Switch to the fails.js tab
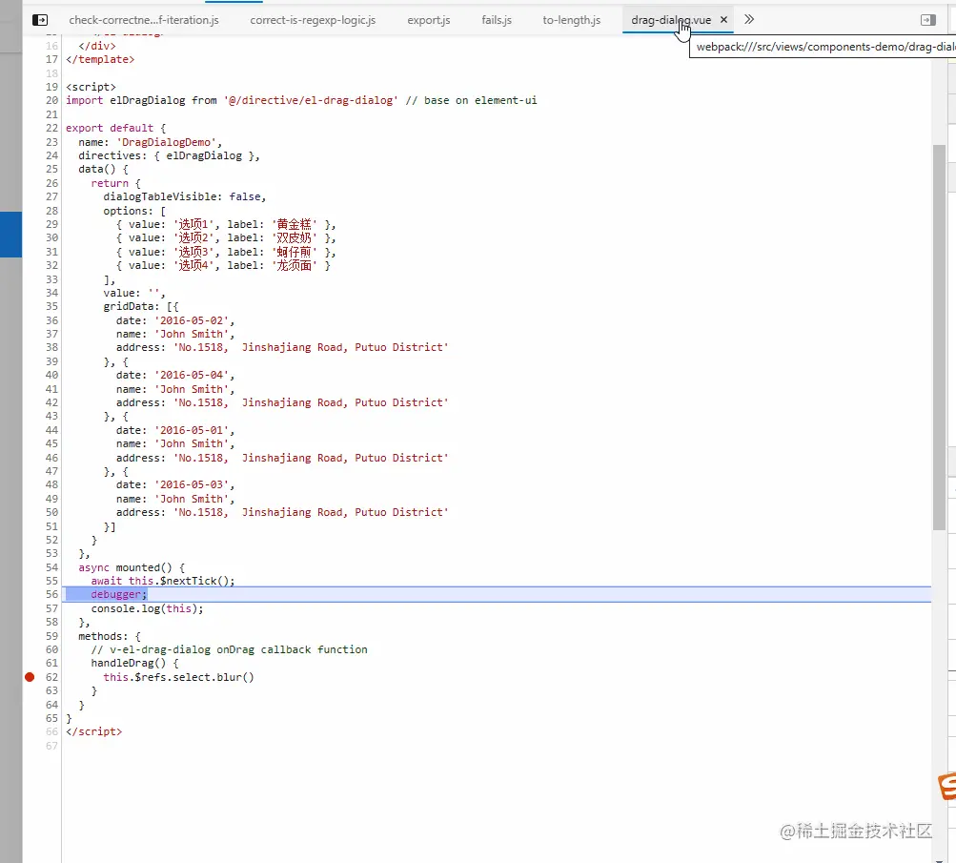 coord(497,20)
